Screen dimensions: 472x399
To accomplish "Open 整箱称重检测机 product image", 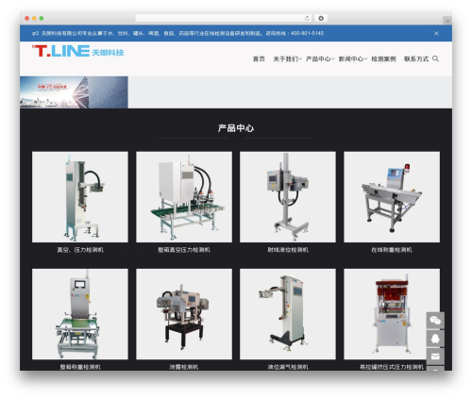I will pyautogui.click(x=80, y=314).
